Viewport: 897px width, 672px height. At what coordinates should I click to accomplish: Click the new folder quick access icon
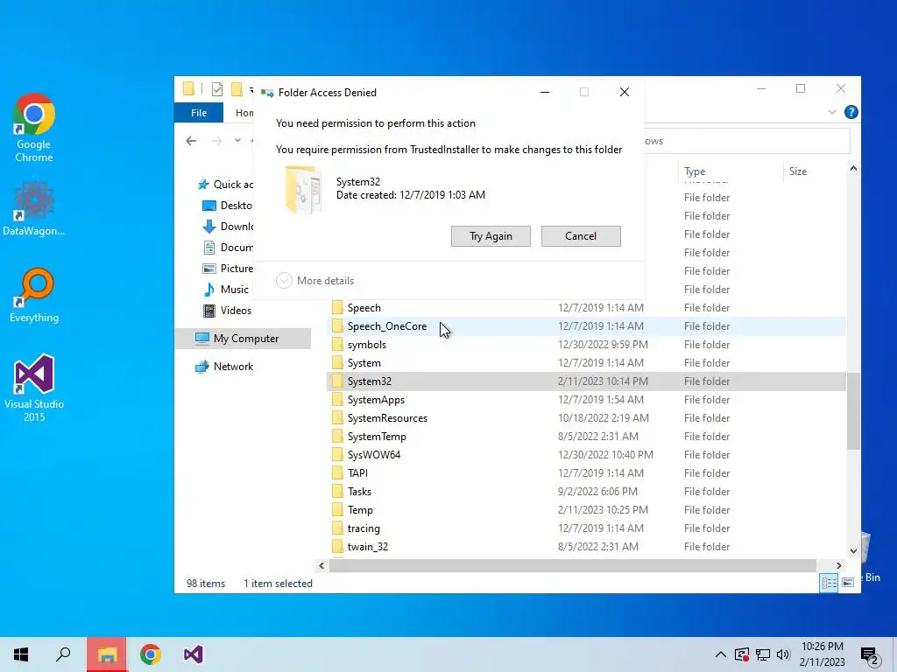[237, 89]
